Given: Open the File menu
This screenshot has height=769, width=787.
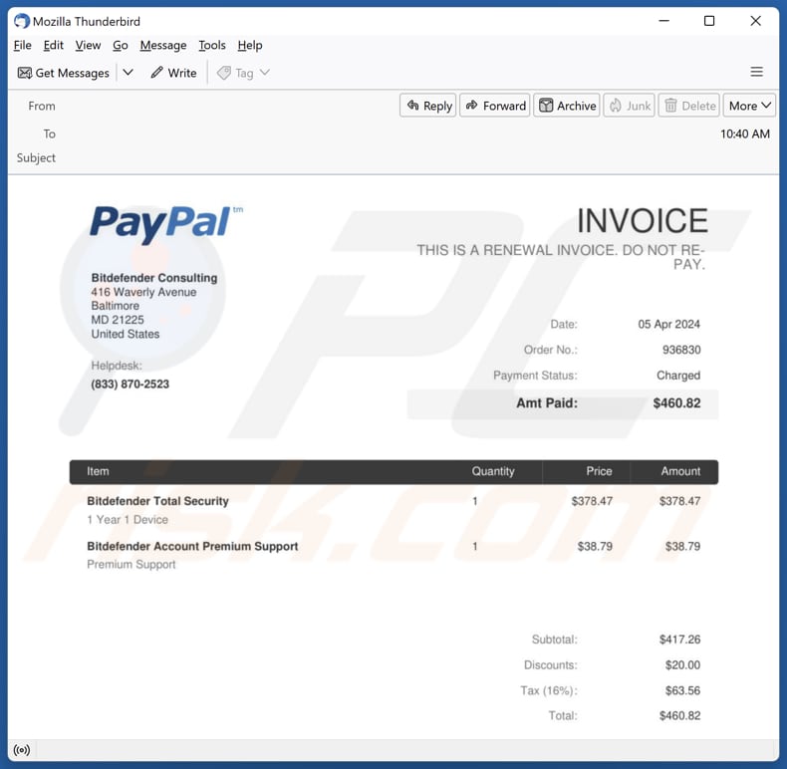Looking at the screenshot, I should 23,45.
